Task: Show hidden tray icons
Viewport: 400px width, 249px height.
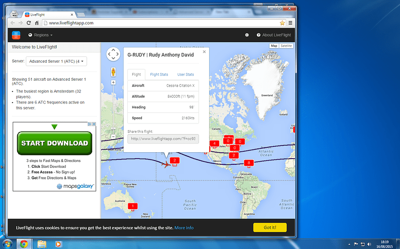Action: click(x=350, y=244)
